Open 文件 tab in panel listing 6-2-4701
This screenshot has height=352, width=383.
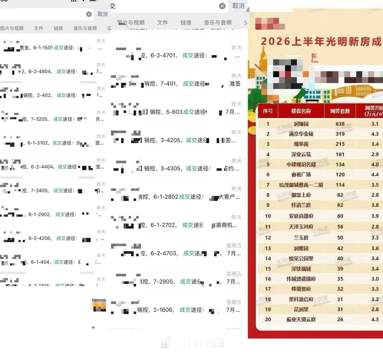(162, 23)
